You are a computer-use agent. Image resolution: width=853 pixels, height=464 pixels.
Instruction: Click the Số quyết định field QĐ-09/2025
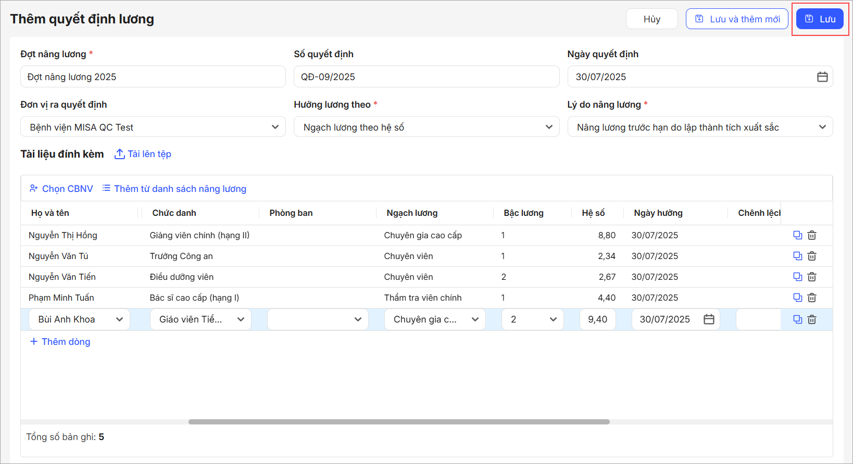(x=427, y=76)
